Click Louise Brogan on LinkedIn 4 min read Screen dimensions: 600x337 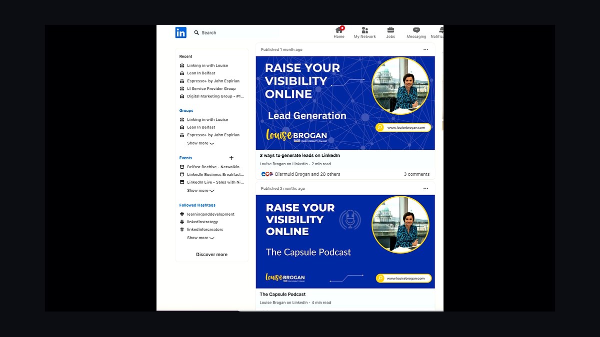click(295, 303)
